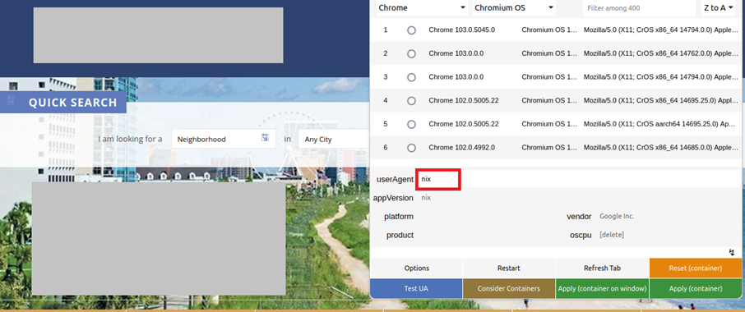Select radio button for Chrome 103.0.5045.0
This screenshot has width=745, height=312.
(411, 30)
